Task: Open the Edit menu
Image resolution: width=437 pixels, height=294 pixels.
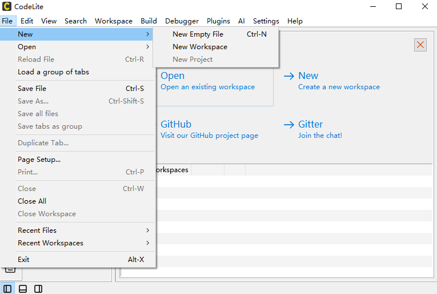Action: click(x=27, y=21)
